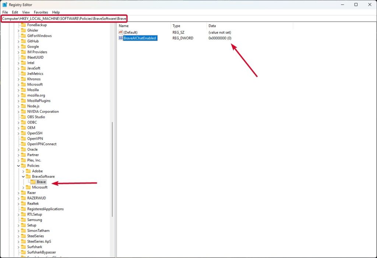Click the Registry Editor title bar icon
Screen dimensions: 377x258
(x=4, y=4)
